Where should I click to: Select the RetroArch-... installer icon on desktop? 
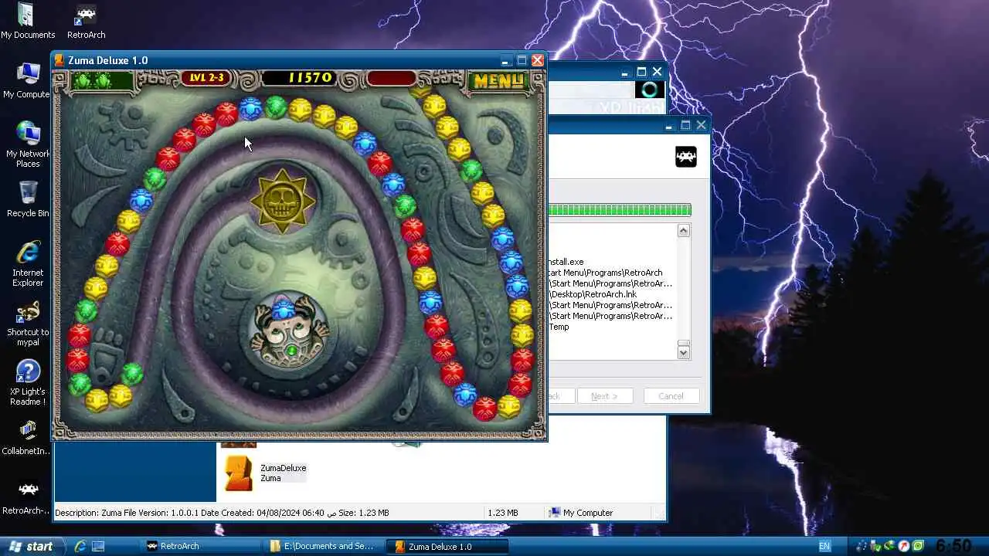pyautogui.click(x=28, y=497)
